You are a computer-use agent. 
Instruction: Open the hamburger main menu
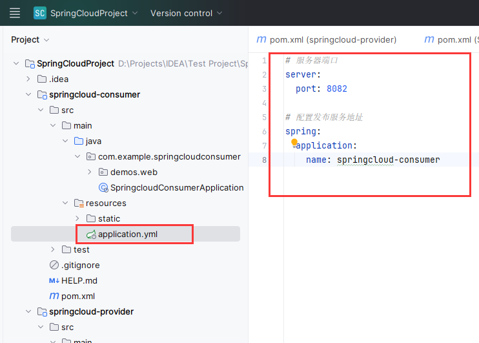15,13
